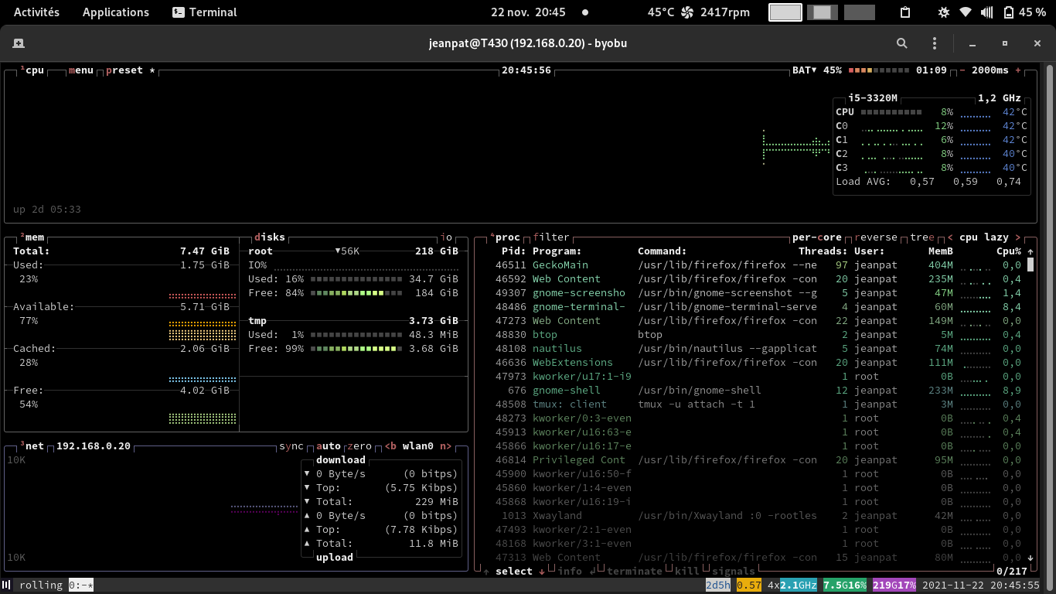Click the kill button in proc footer
Viewport: 1056px width, 594px height.
687,572
